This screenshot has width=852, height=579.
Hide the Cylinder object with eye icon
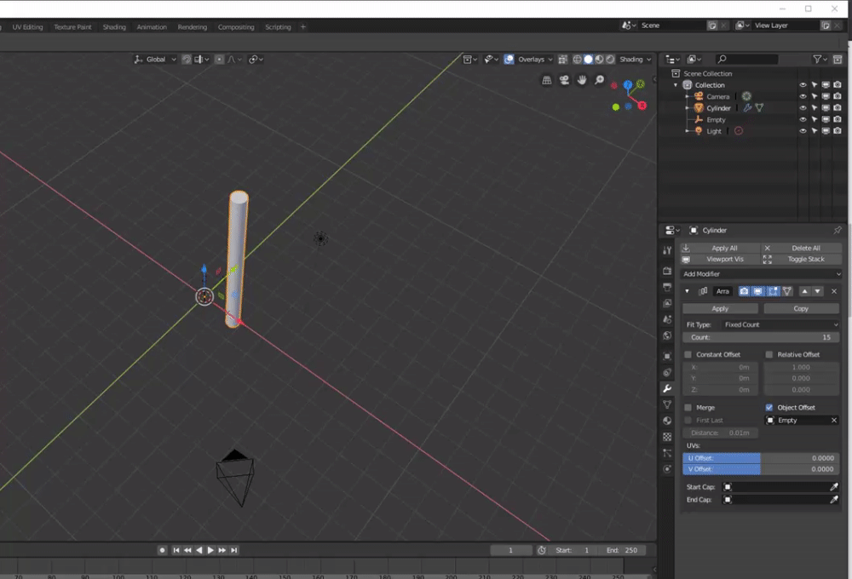coord(803,108)
